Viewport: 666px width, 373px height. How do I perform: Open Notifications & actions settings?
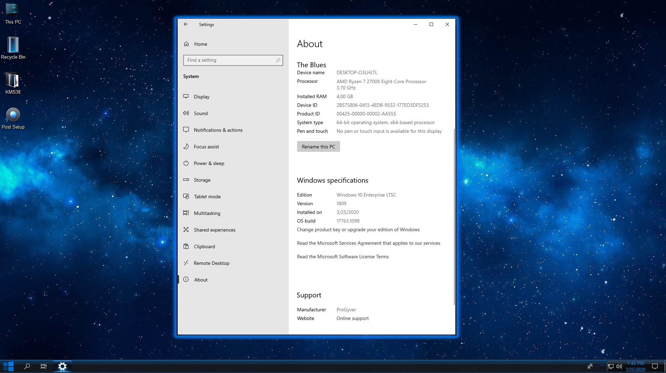[x=233, y=130]
